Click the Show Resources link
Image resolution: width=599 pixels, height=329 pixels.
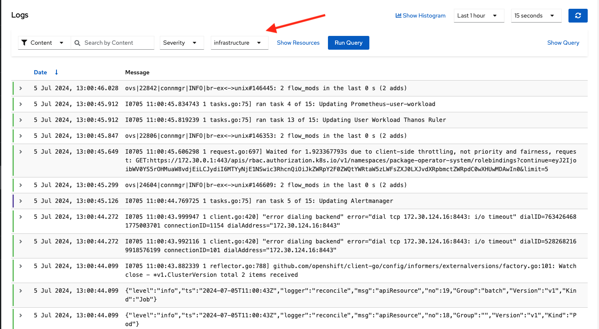click(x=298, y=43)
